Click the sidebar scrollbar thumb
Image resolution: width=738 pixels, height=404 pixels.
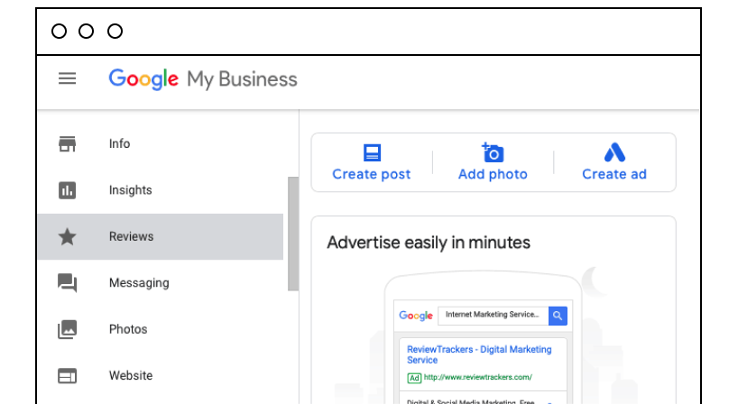pos(293,234)
